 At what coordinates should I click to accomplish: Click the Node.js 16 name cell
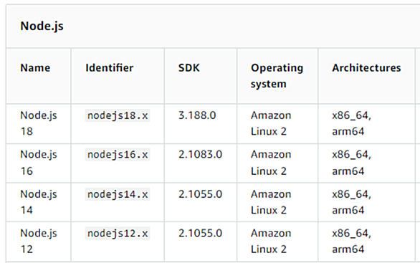(x=39, y=163)
